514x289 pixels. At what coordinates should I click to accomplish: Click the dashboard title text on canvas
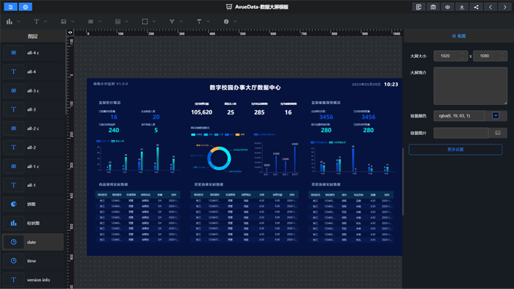pyautogui.click(x=245, y=87)
